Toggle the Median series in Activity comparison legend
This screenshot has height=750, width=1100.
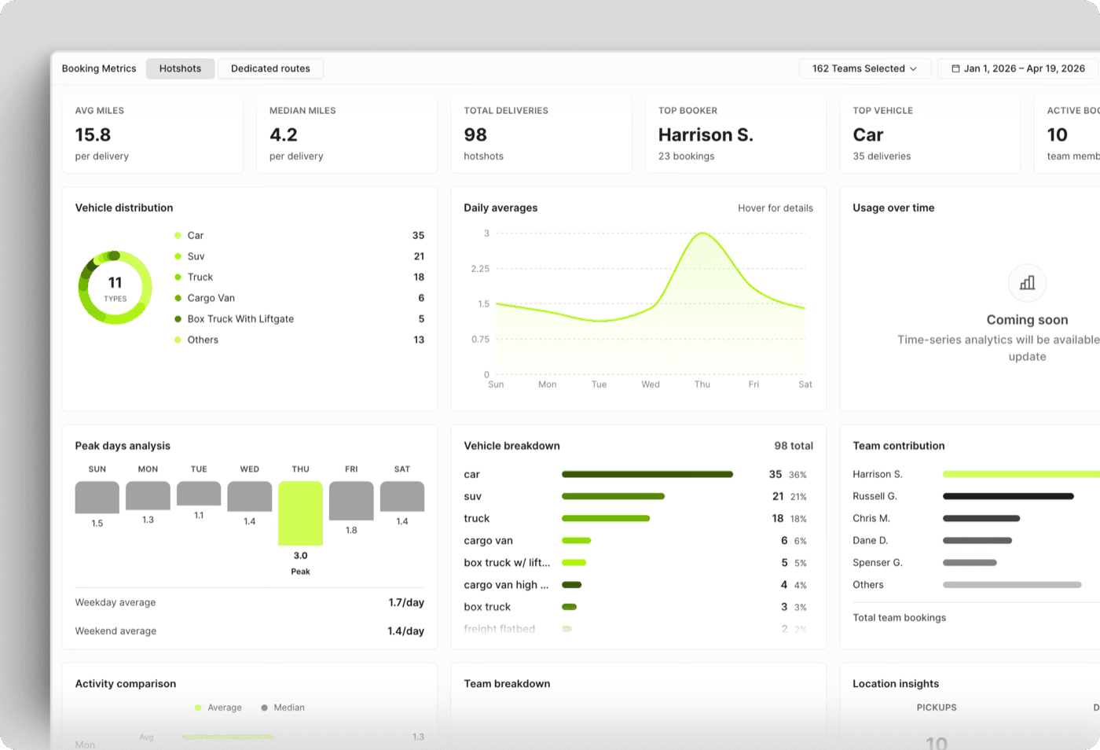(x=281, y=707)
